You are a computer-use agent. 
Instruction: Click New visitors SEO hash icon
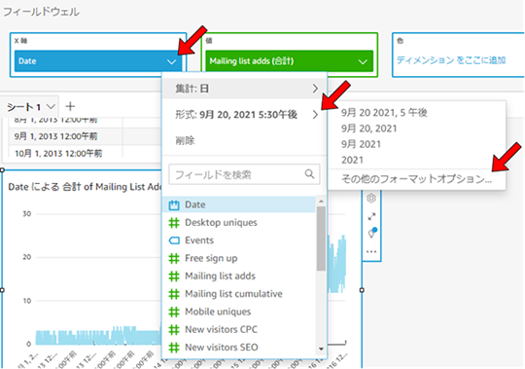tap(174, 348)
